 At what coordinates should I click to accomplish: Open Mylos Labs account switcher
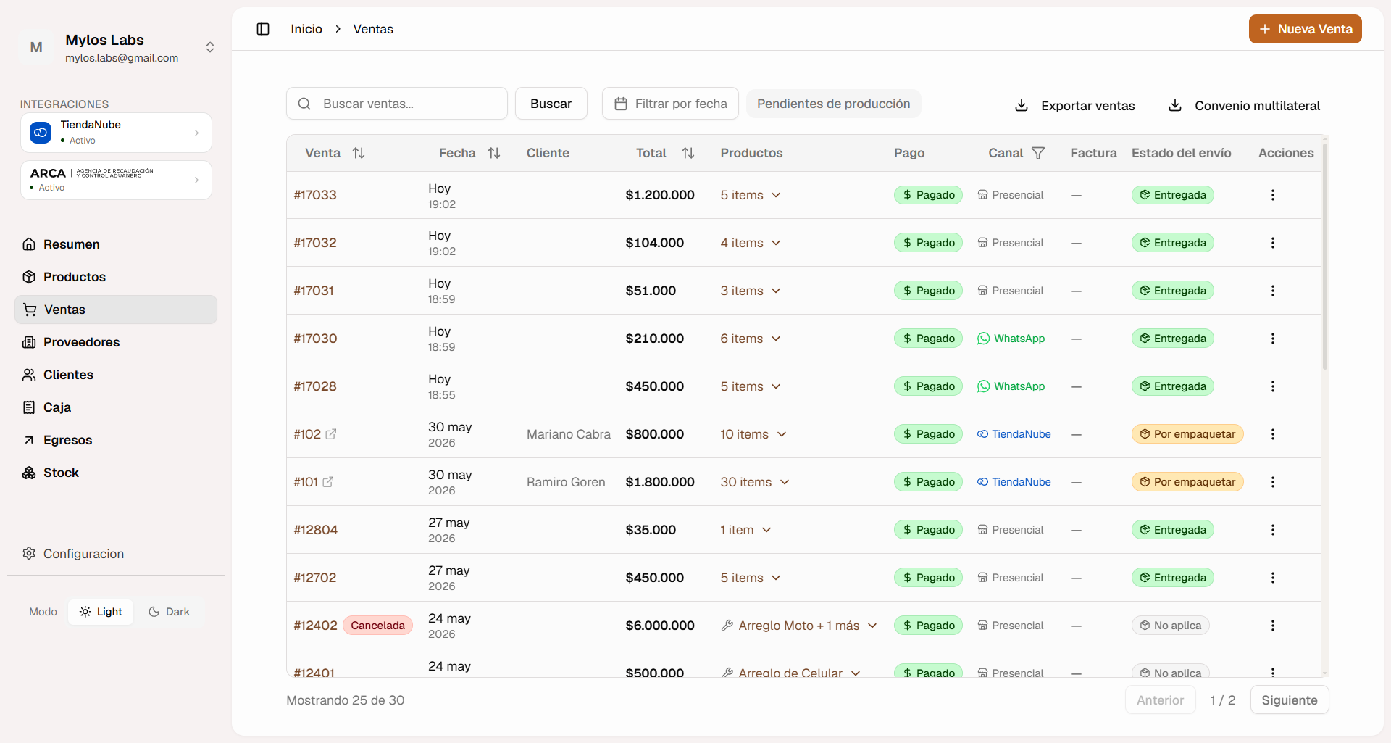(118, 48)
